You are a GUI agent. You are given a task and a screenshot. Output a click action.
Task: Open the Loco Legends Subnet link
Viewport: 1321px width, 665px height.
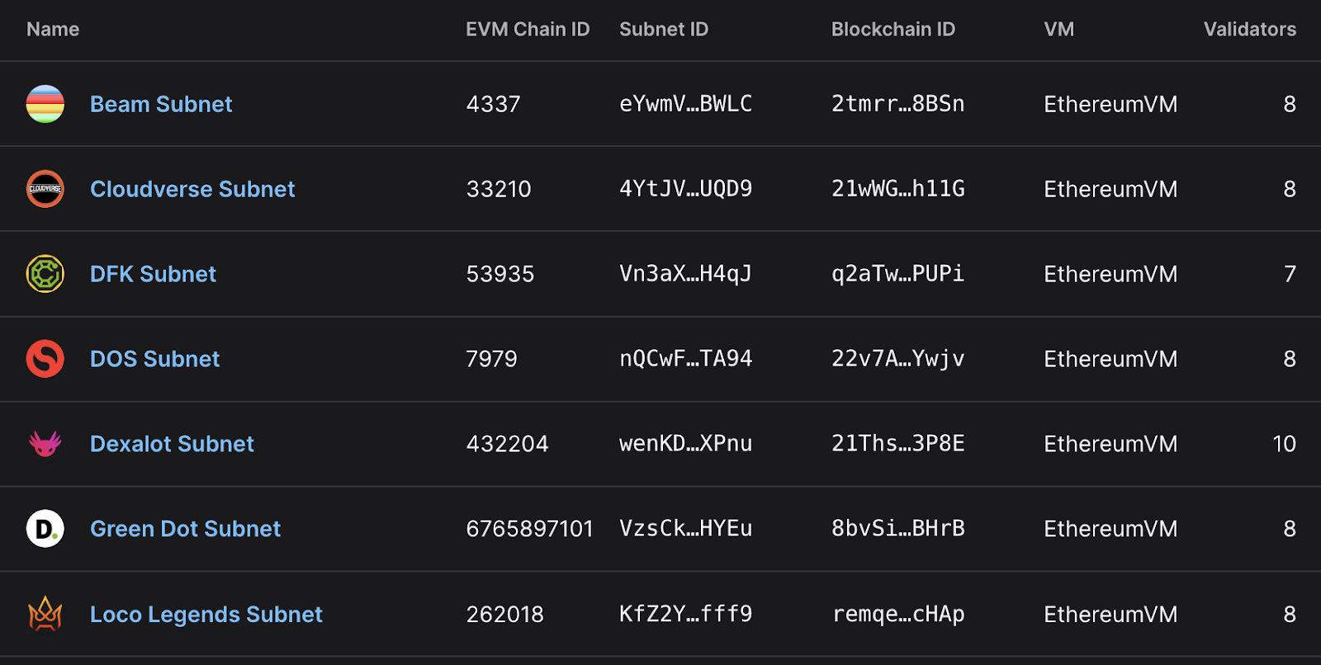206,615
